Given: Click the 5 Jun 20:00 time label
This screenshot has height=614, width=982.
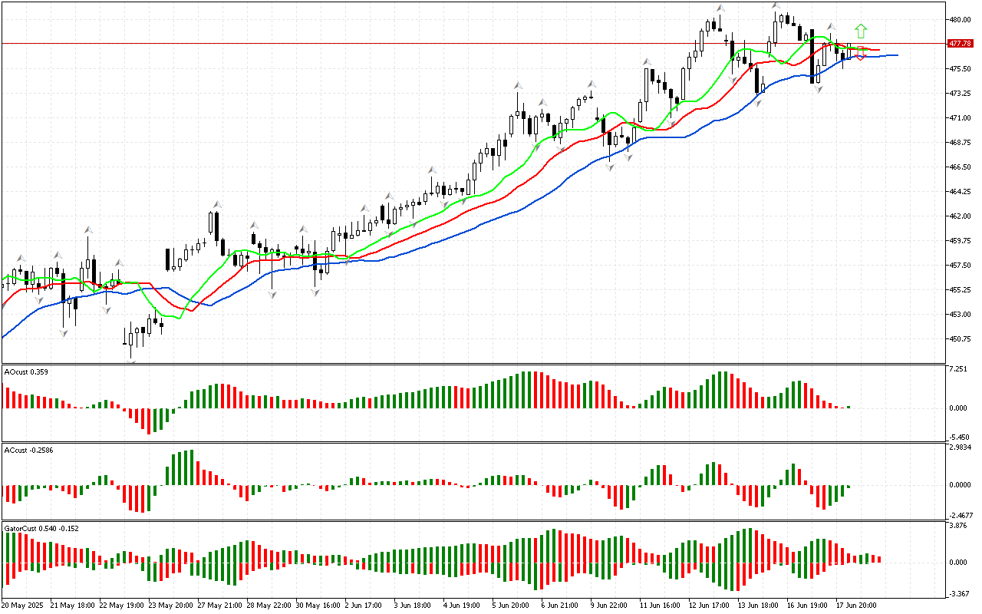Looking at the screenshot, I should pyautogui.click(x=510, y=605).
